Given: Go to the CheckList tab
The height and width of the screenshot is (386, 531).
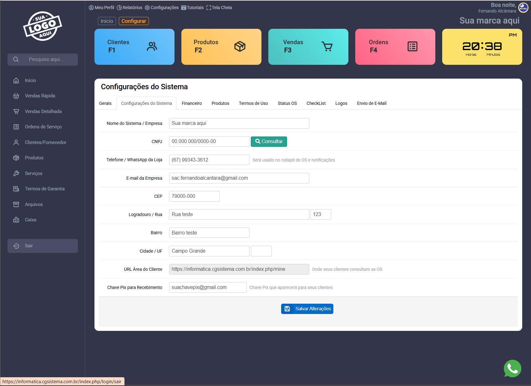Looking at the screenshot, I should [x=316, y=103].
